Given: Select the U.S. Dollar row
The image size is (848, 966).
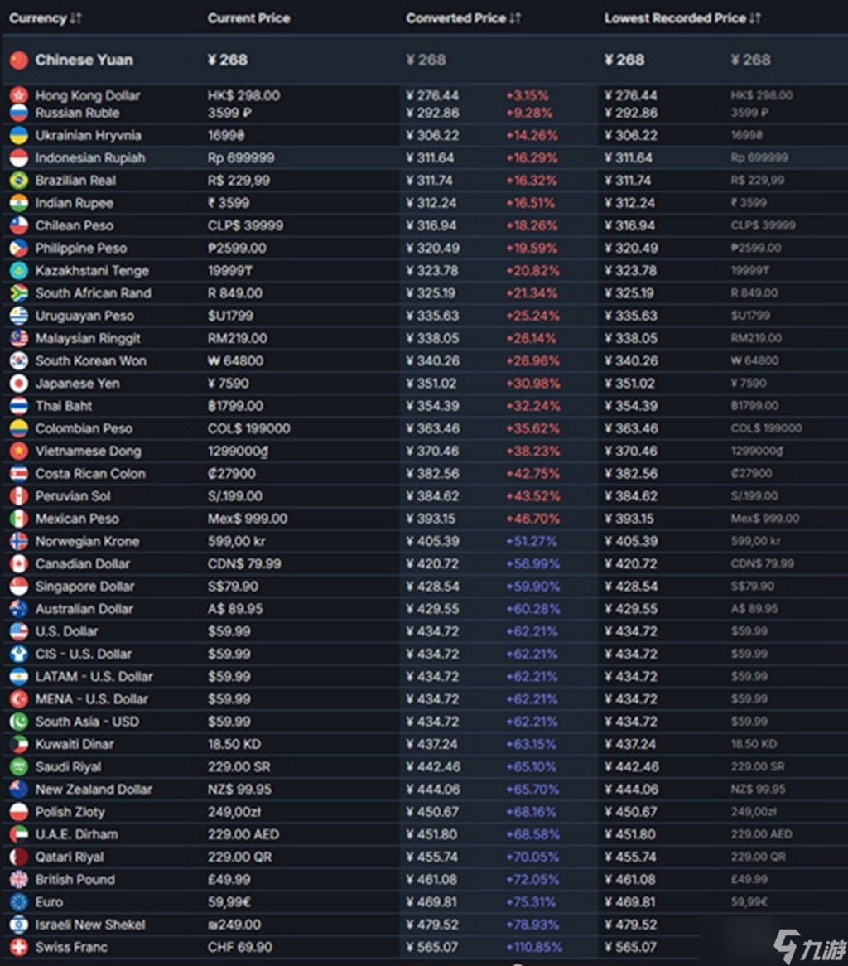Looking at the screenshot, I should pos(68,631).
